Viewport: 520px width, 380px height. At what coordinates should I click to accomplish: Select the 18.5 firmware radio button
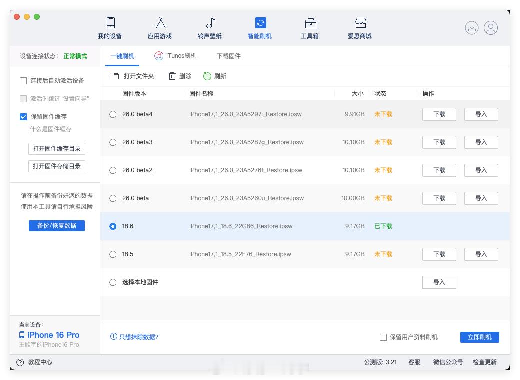pyautogui.click(x=113, y=254)
